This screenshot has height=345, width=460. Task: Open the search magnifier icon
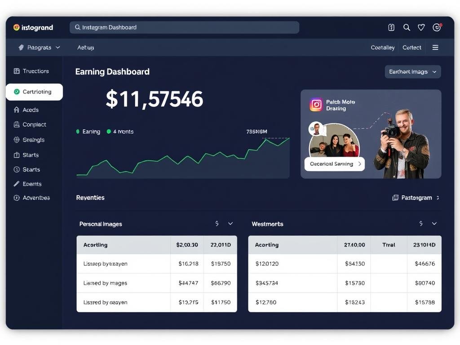407,27
